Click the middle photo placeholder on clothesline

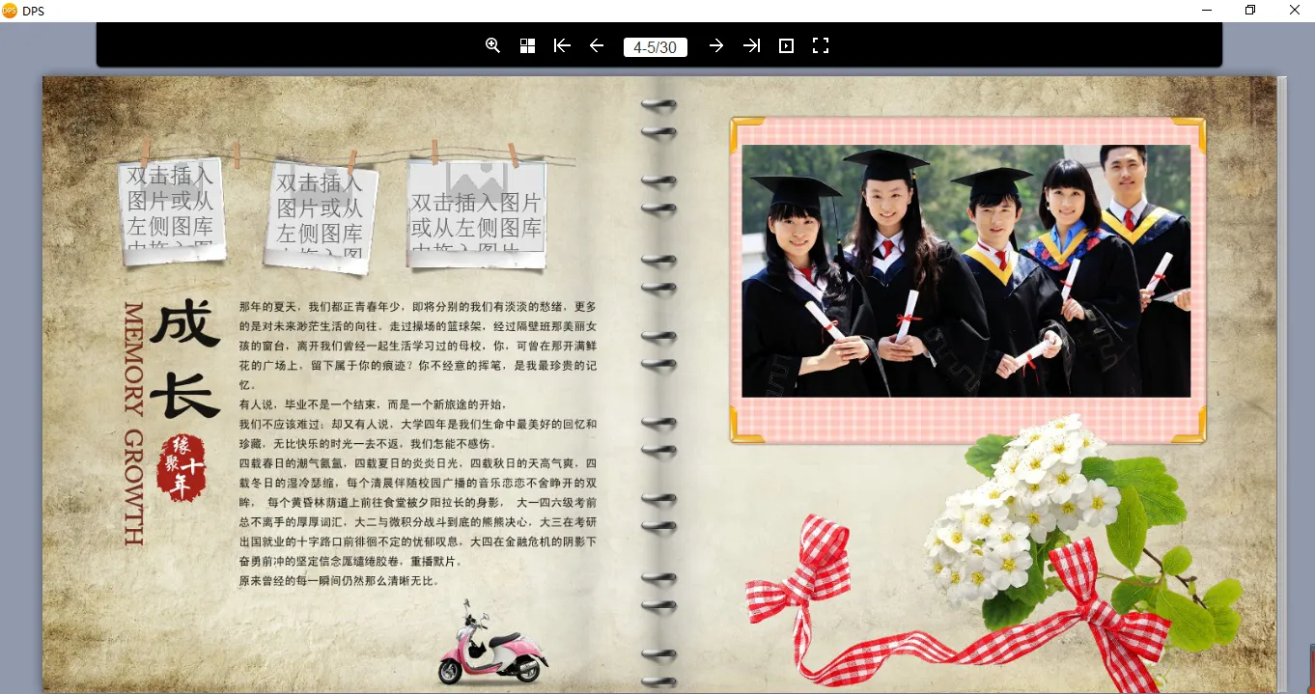[x=321, y=217]
